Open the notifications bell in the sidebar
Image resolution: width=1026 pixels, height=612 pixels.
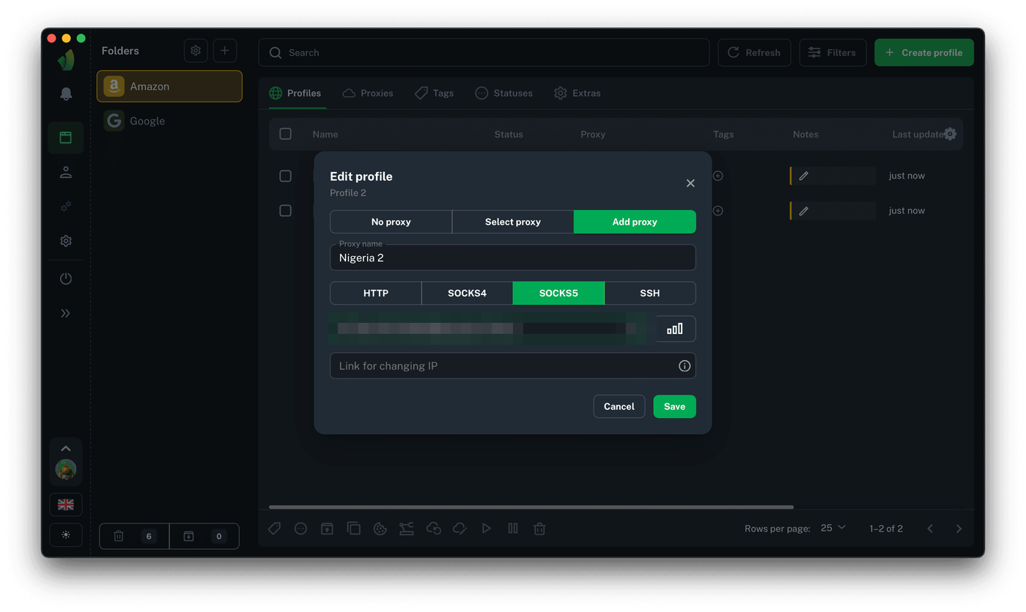tap(66, 94)
